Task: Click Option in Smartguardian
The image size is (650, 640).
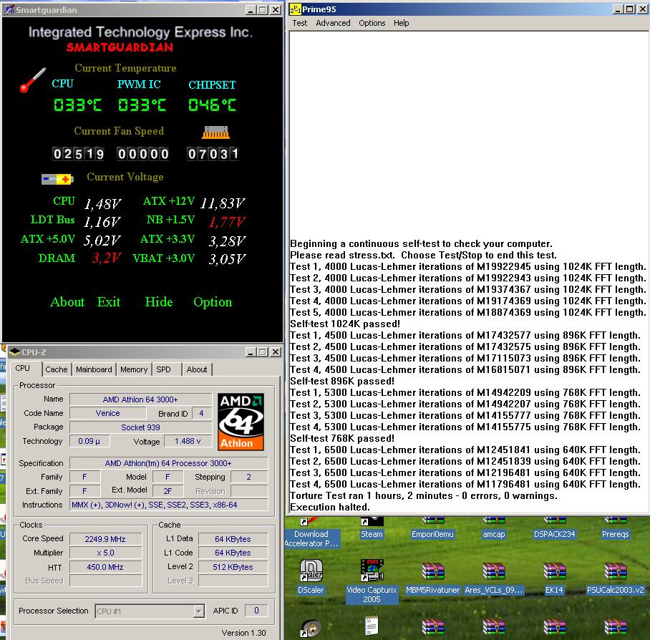Action: coord(213,303)
